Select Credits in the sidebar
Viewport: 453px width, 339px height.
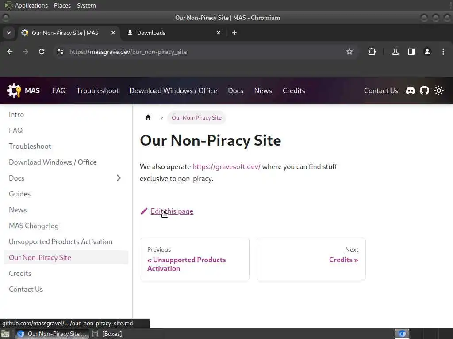tap(66, 273)
